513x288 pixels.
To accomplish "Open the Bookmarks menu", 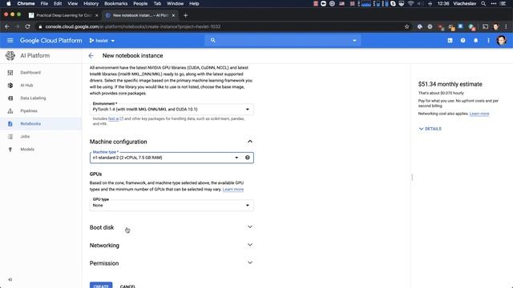I will 115,3.
